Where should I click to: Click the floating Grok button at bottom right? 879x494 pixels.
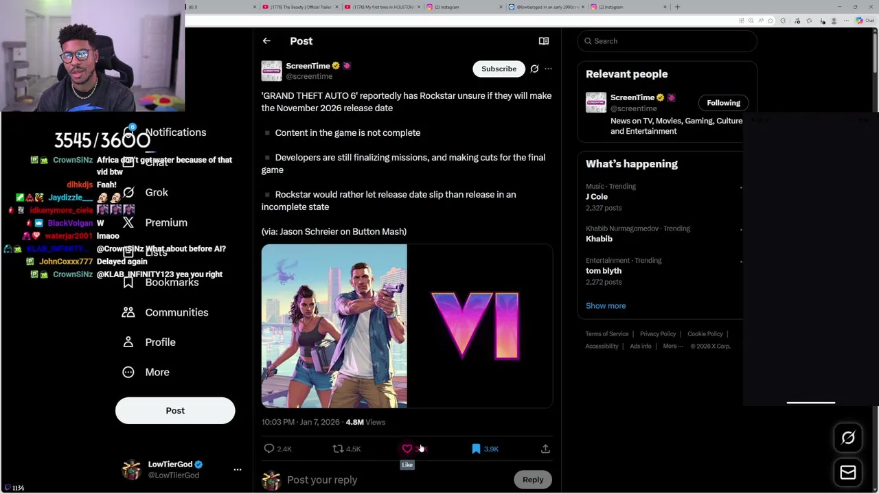[x=848, y=438]
